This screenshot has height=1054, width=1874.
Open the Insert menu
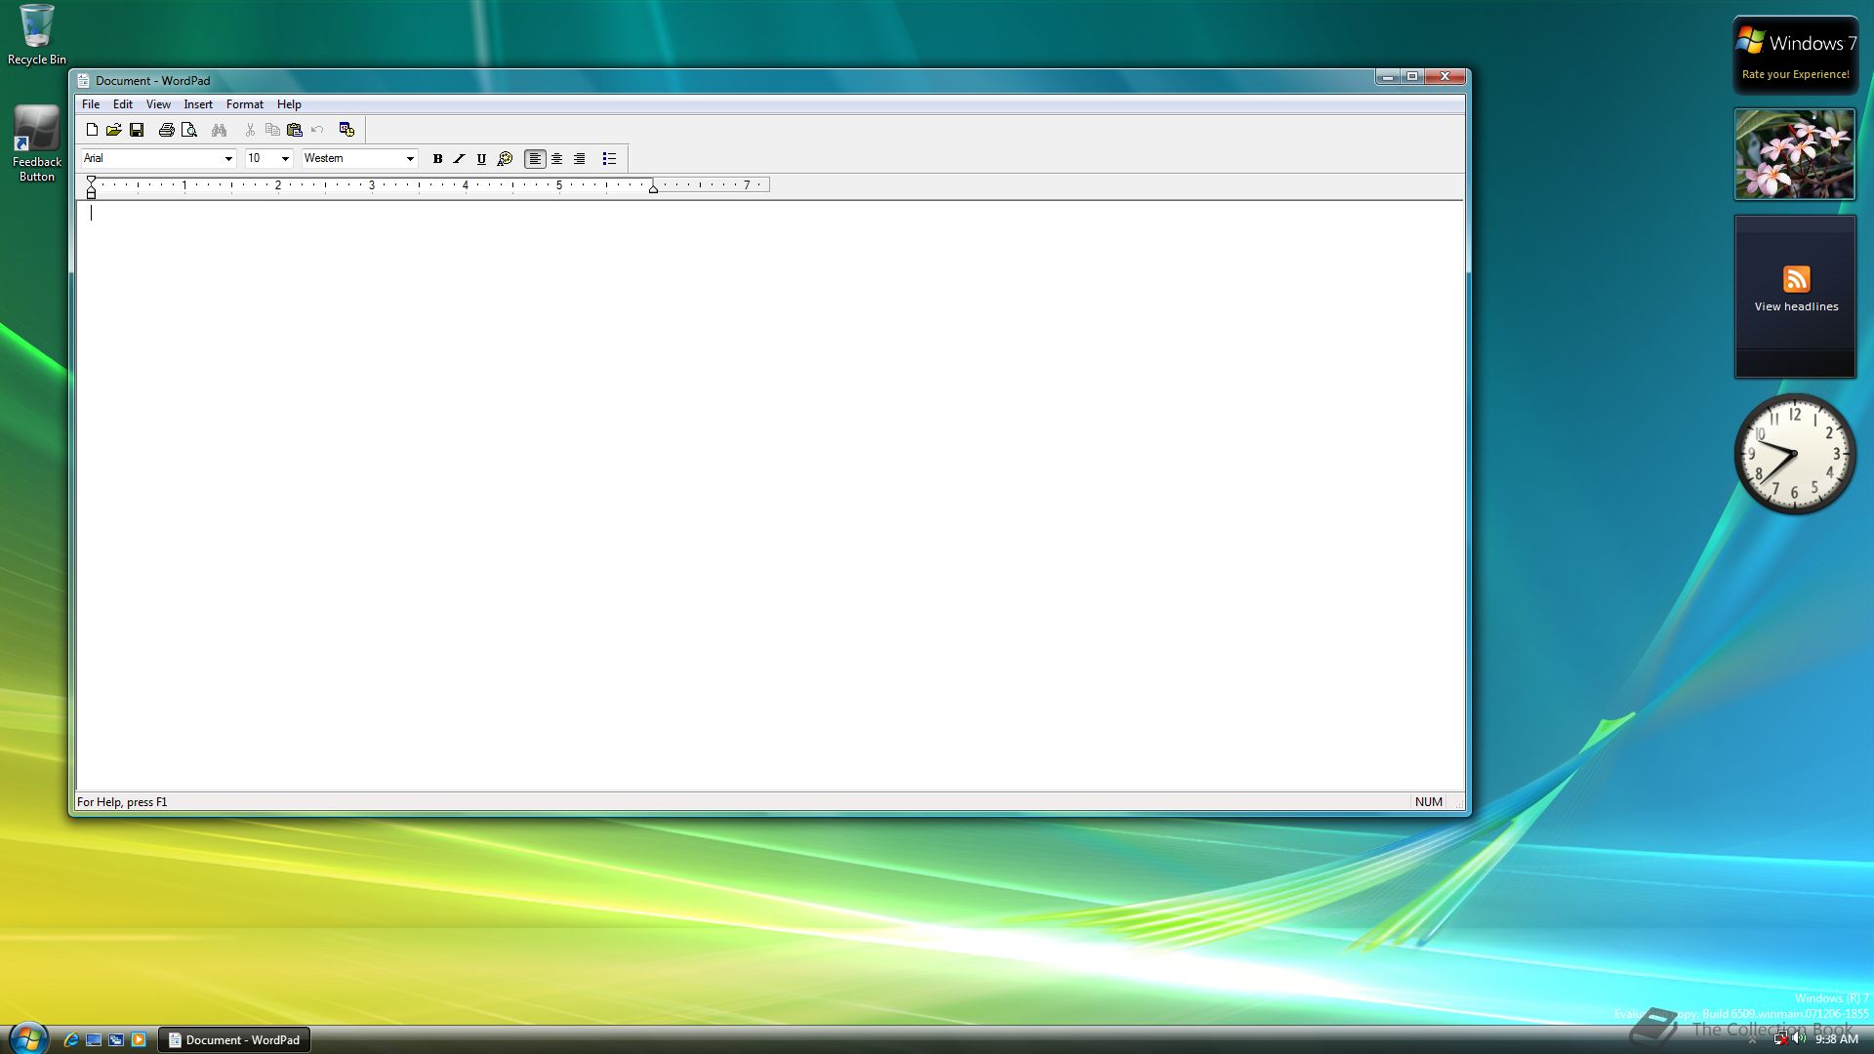pyautogui.click(x=198, y=104)
